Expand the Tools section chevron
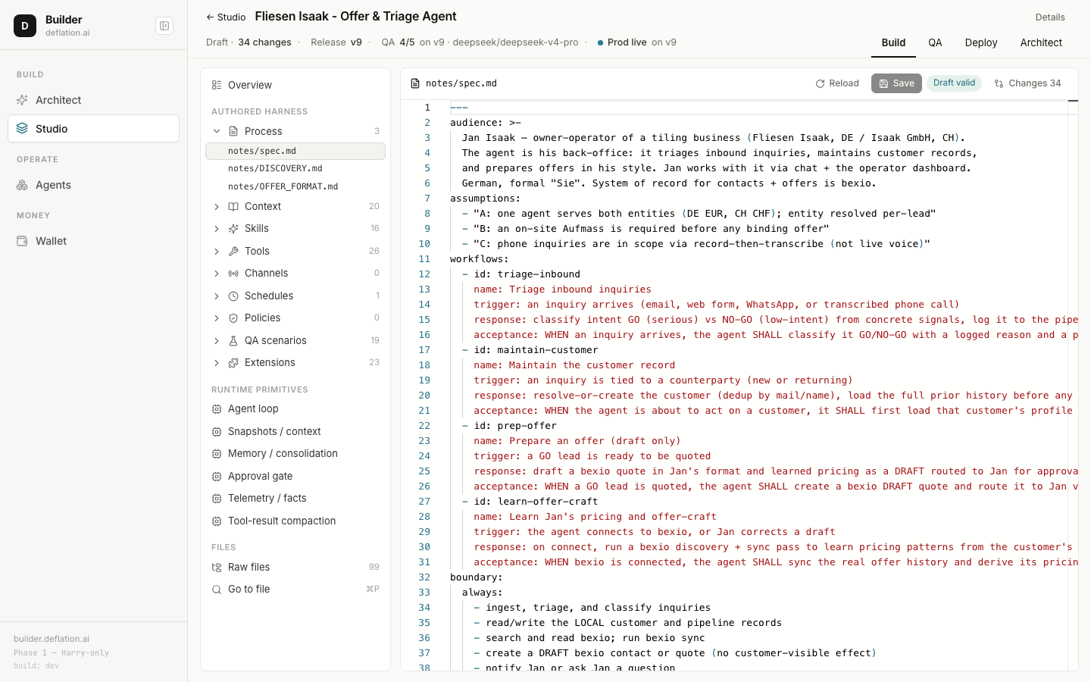Image resolution: width=1091 pixels, height=682 pixels. point(217,251)
